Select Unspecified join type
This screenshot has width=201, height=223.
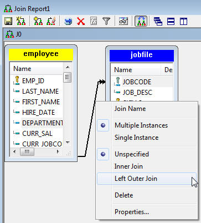pyautogui.click(x=132, y=154)
